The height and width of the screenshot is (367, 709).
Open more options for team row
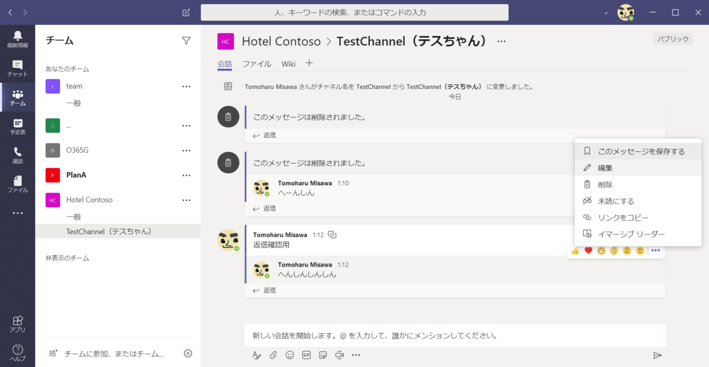point(186,86)
